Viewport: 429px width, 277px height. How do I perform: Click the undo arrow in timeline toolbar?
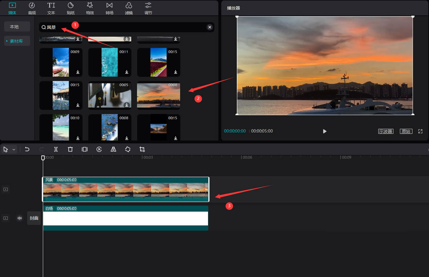pos(27,149)
